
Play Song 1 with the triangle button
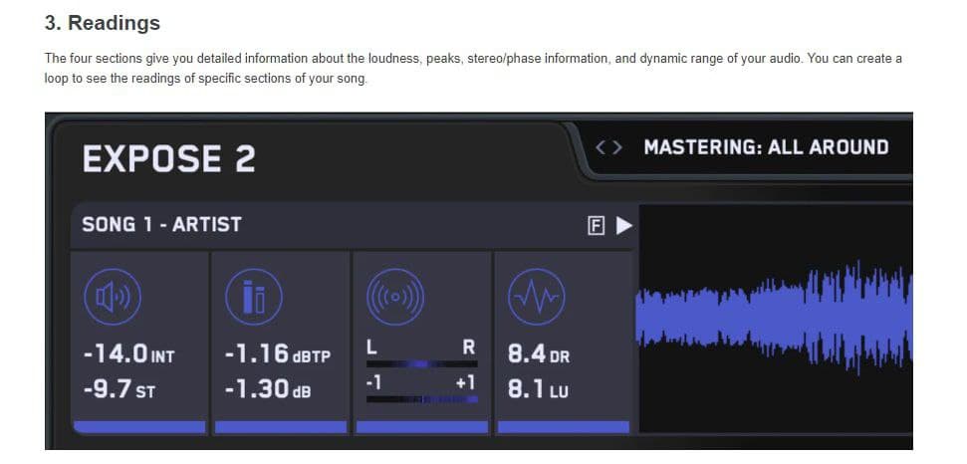(x=624, y=226)
